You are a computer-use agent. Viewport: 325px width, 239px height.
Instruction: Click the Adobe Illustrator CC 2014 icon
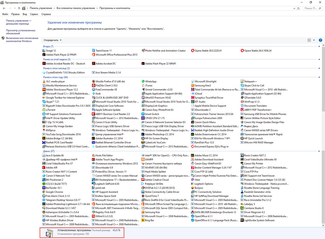coord(94,139)
